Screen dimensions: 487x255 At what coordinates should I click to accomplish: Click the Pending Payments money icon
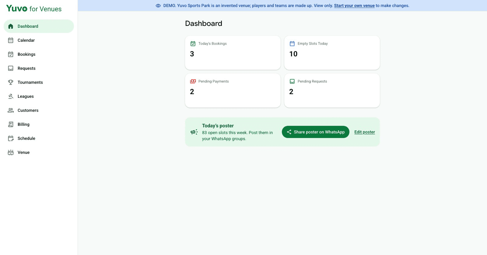pos(193,81)
